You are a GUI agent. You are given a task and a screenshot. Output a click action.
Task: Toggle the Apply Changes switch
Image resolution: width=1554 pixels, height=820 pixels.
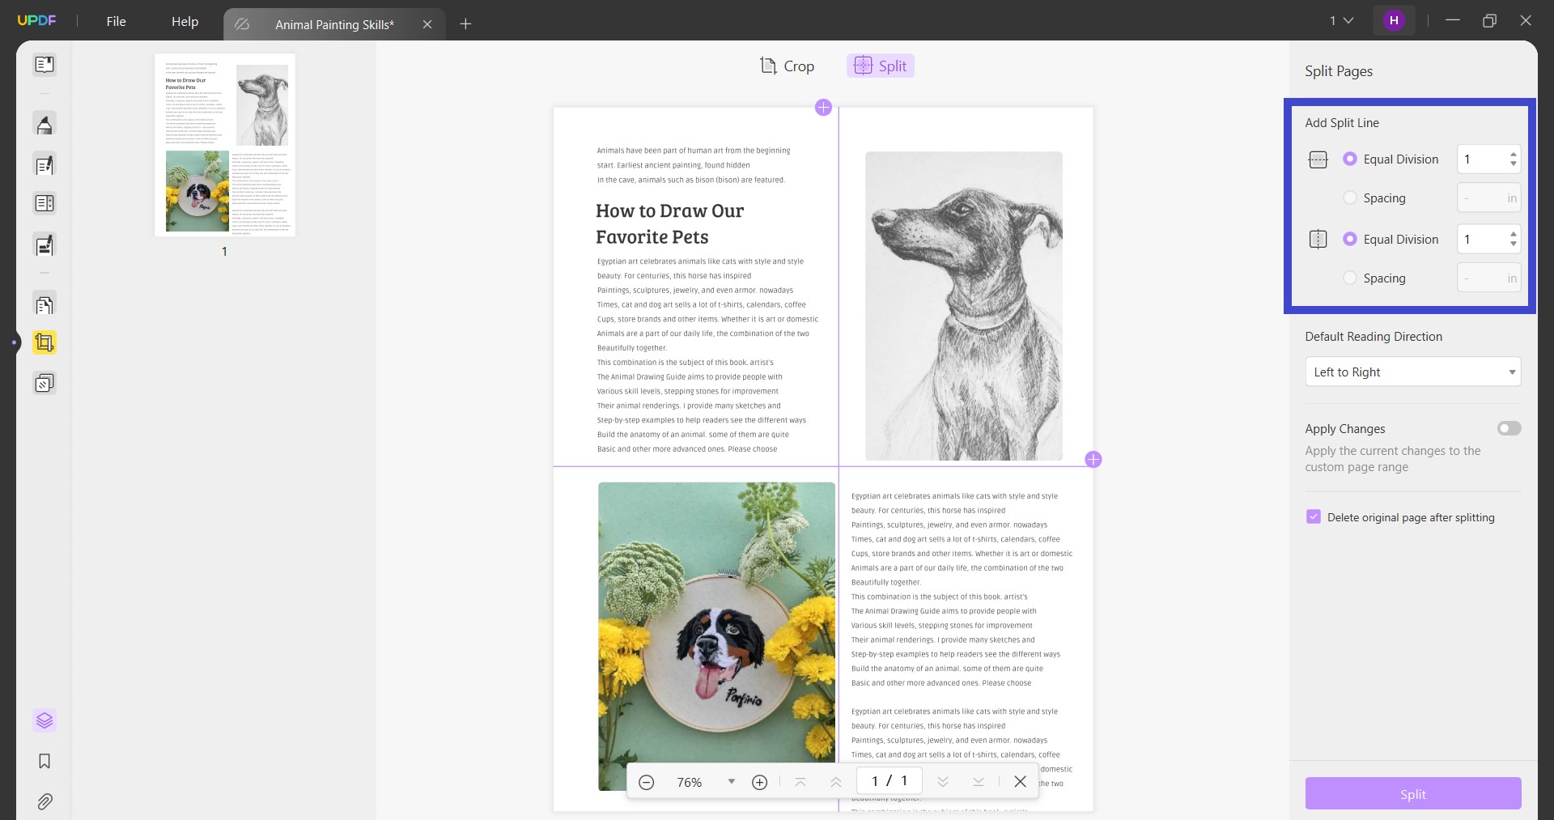(1509, 428)
